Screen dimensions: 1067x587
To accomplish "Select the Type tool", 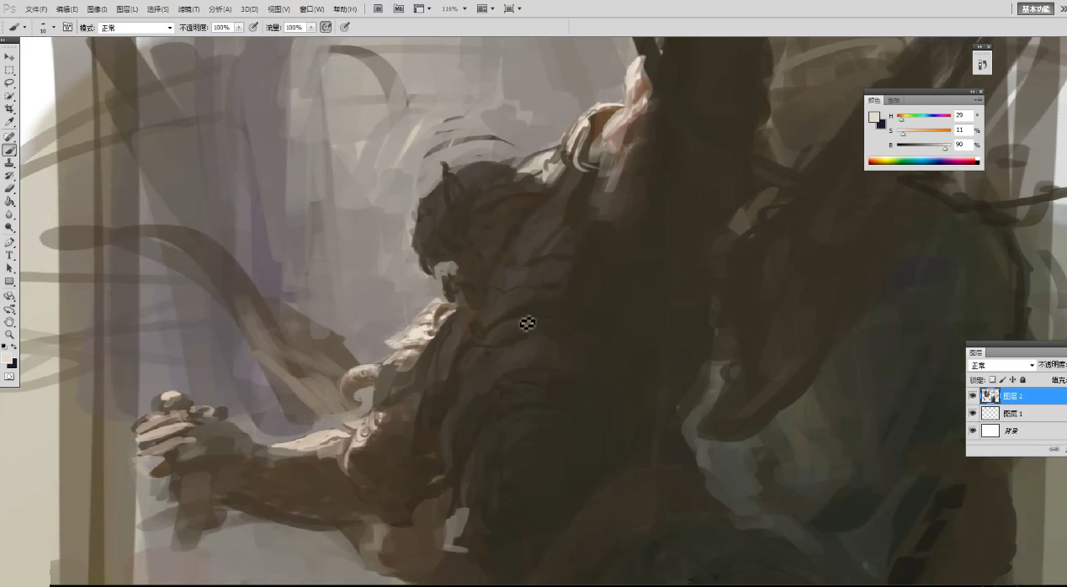I will (10, 255).
